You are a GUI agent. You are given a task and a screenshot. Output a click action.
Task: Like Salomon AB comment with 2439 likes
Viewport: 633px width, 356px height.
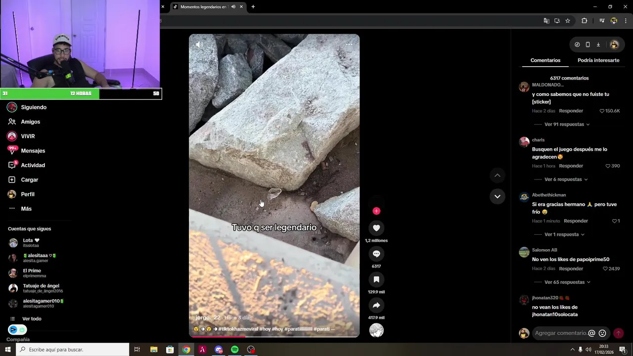click(605, 269)
